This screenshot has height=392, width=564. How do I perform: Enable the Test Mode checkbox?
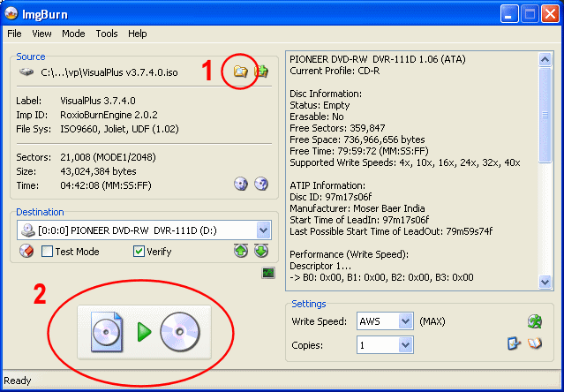47,251
